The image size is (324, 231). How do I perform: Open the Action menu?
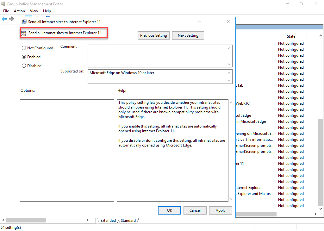click(x=19, y=11)
